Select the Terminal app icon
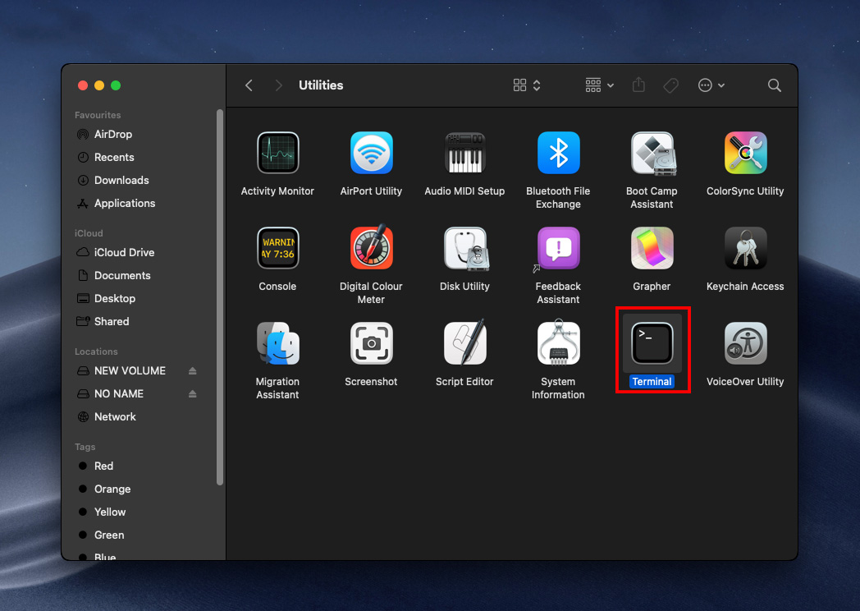This screenshot has width=860, height=611. 652,343
